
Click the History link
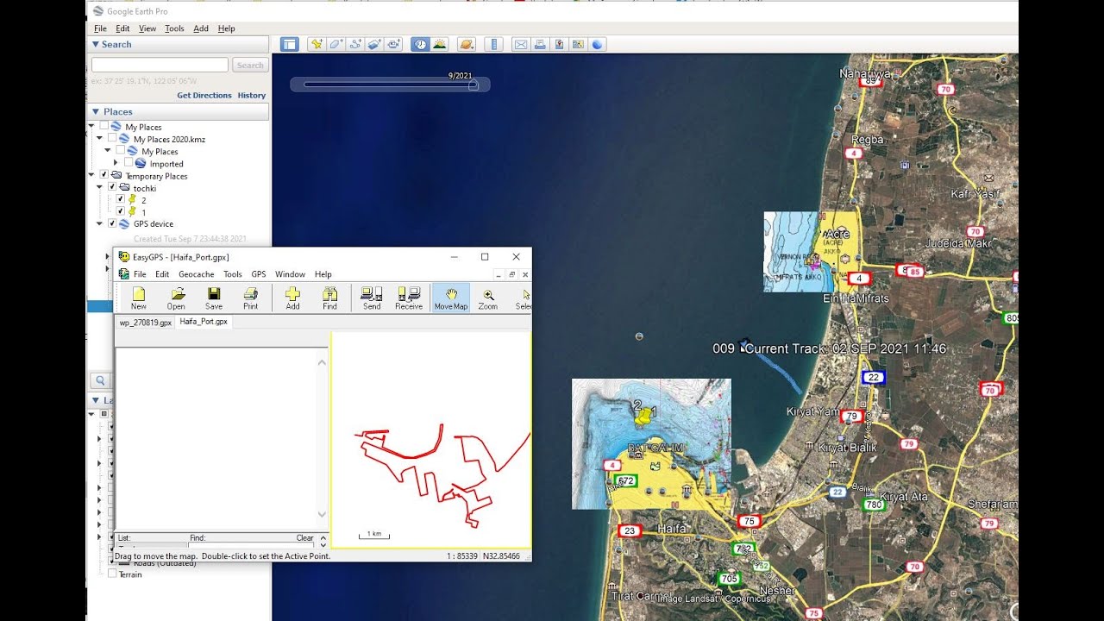coord(252,95)
